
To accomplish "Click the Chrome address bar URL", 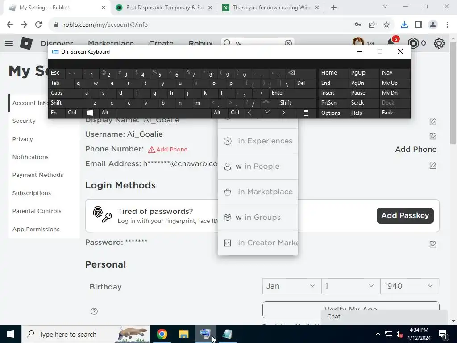I will tap(105, 25).
